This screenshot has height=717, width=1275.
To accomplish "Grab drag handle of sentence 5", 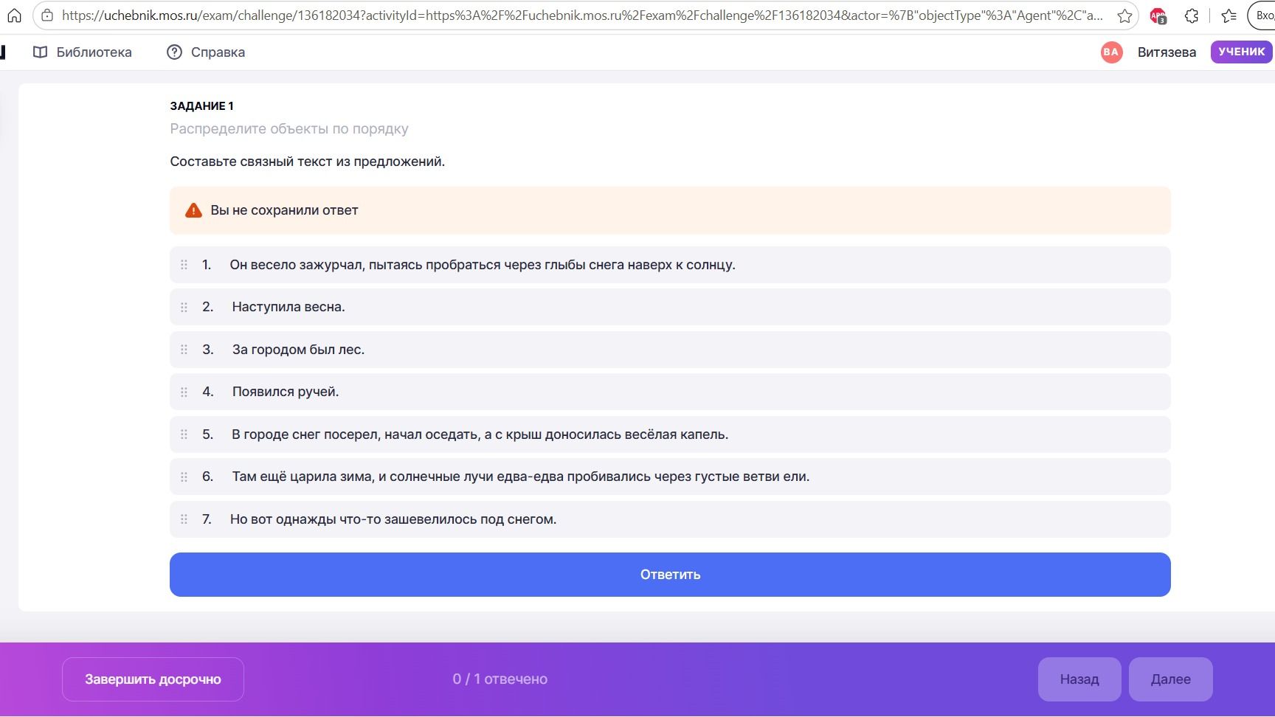I will [184, 434].
